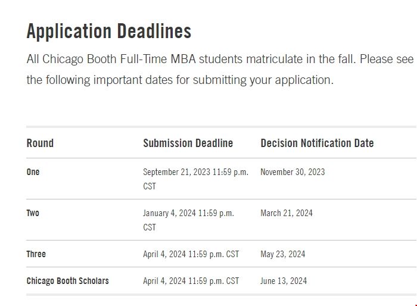Click the Application Deadlines heading
Image resolution: width=417 pixels, height=306 pixels.
coord(109,32)
